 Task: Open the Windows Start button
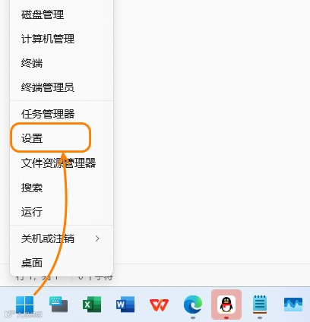click(x=24, y=305)
